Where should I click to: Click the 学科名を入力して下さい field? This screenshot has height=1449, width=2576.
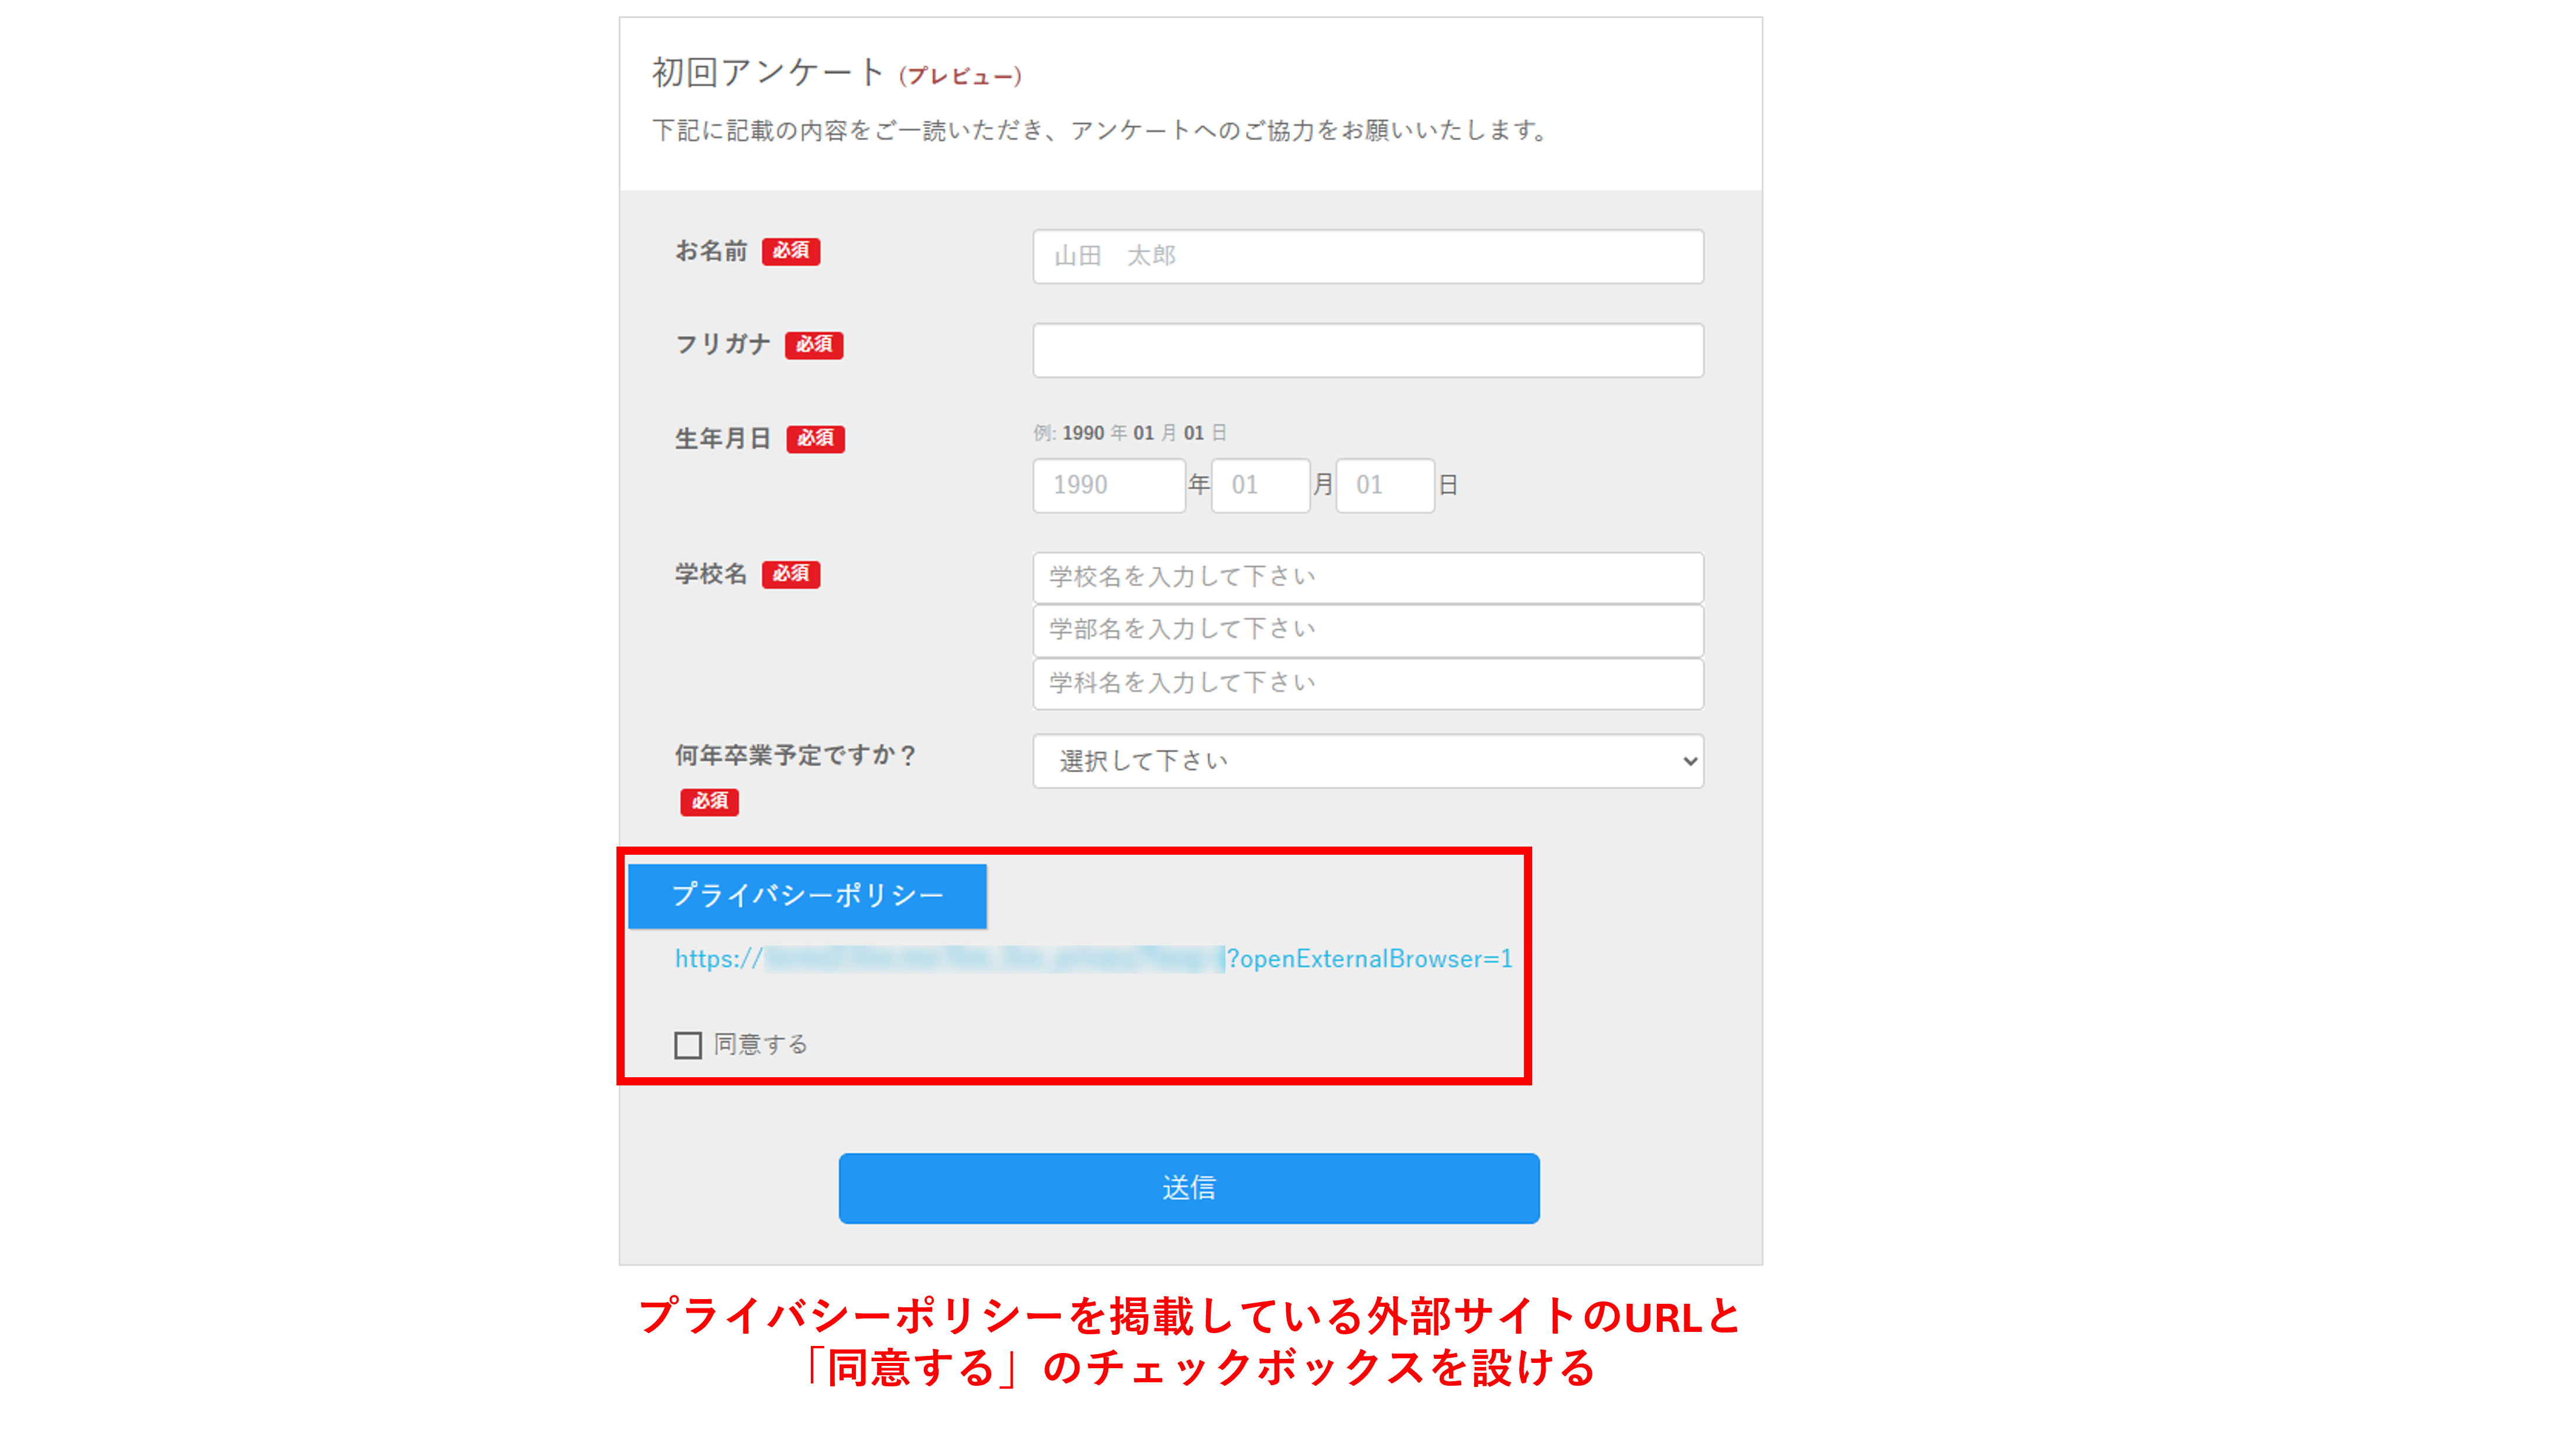1368,683
